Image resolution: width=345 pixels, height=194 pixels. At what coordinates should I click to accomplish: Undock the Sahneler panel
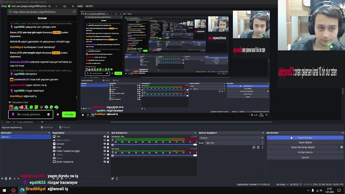pyautogui.click(x=49, y=133)
